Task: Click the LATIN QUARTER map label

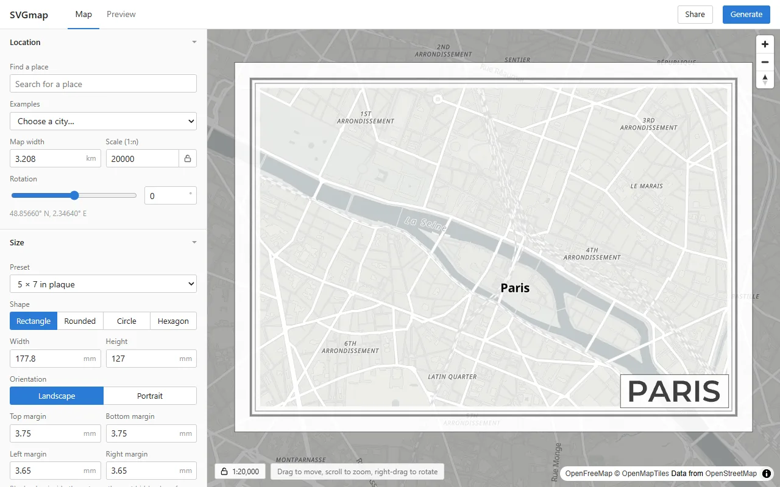Action: (452, 377)
